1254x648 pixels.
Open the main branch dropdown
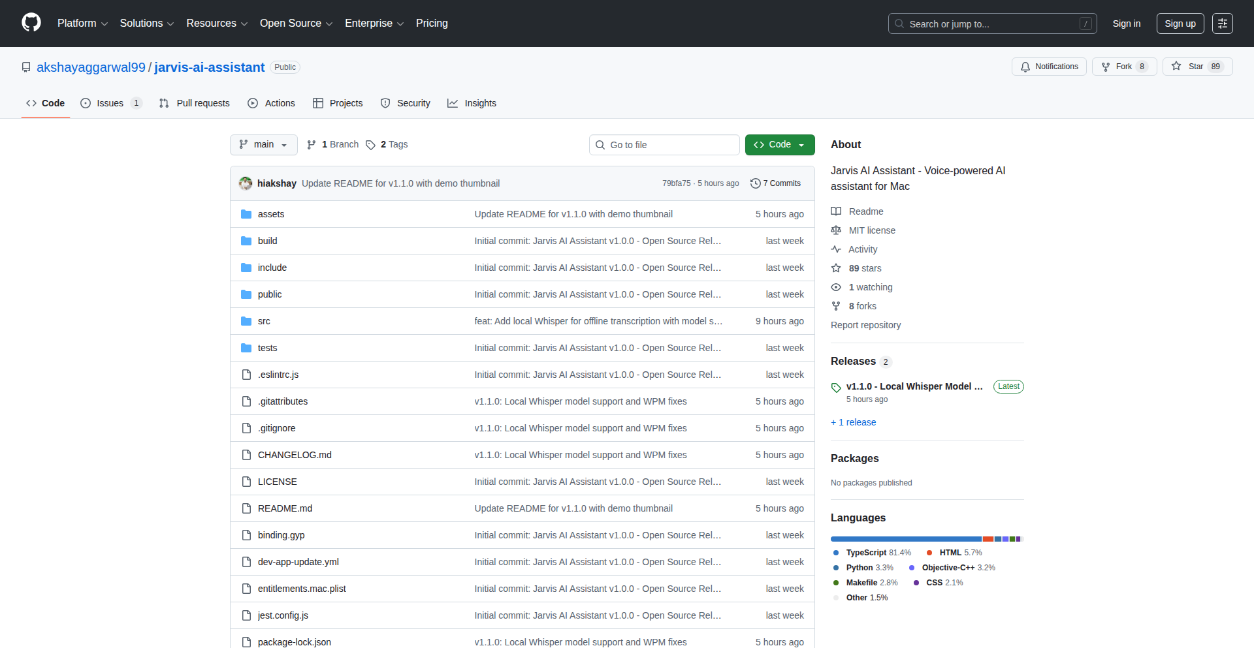[263, 144]
